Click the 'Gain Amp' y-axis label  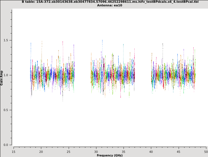click(x=2, y=78)
